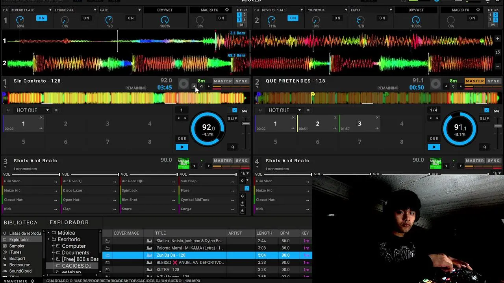Image resolution: width=504 pixels, height=283 pixels.
Task: Expand the Computer folder in explorer
Action: [x=53, y=246]
